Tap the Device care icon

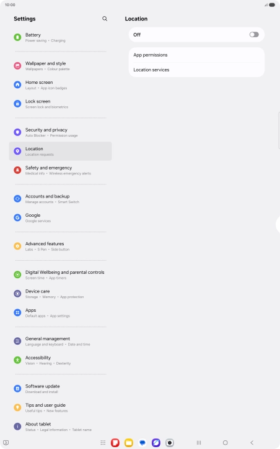[x=17, y=294]
